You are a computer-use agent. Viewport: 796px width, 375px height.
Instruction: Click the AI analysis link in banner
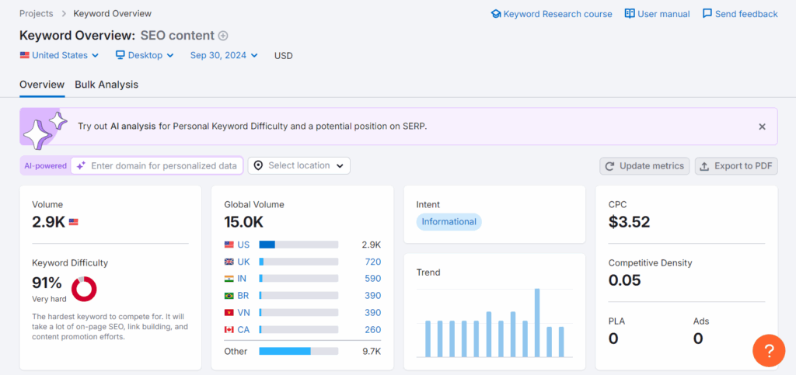(133, 127)
